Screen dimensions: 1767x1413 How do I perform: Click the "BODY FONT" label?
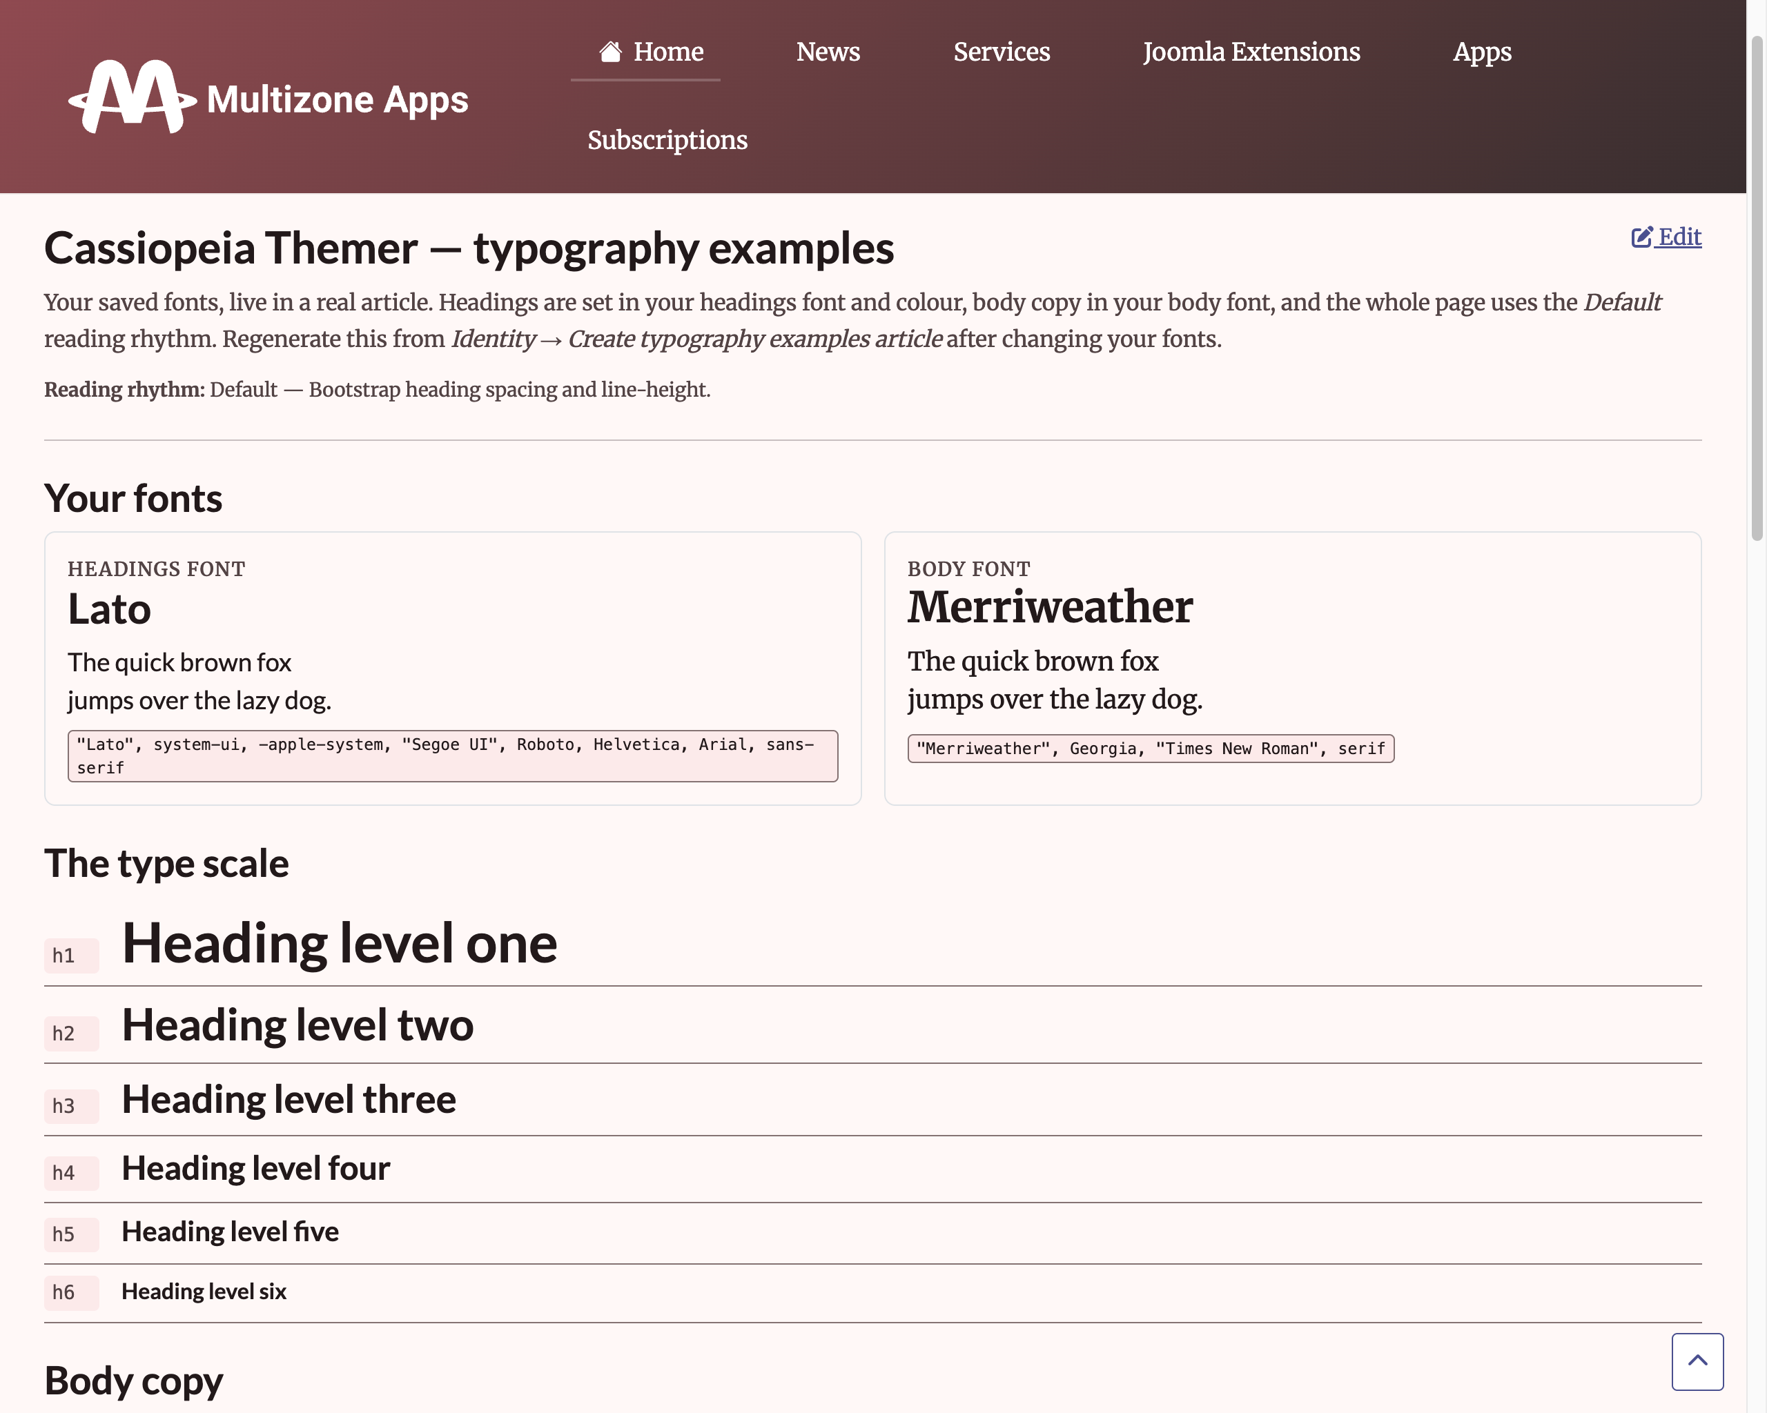[968, 569]
